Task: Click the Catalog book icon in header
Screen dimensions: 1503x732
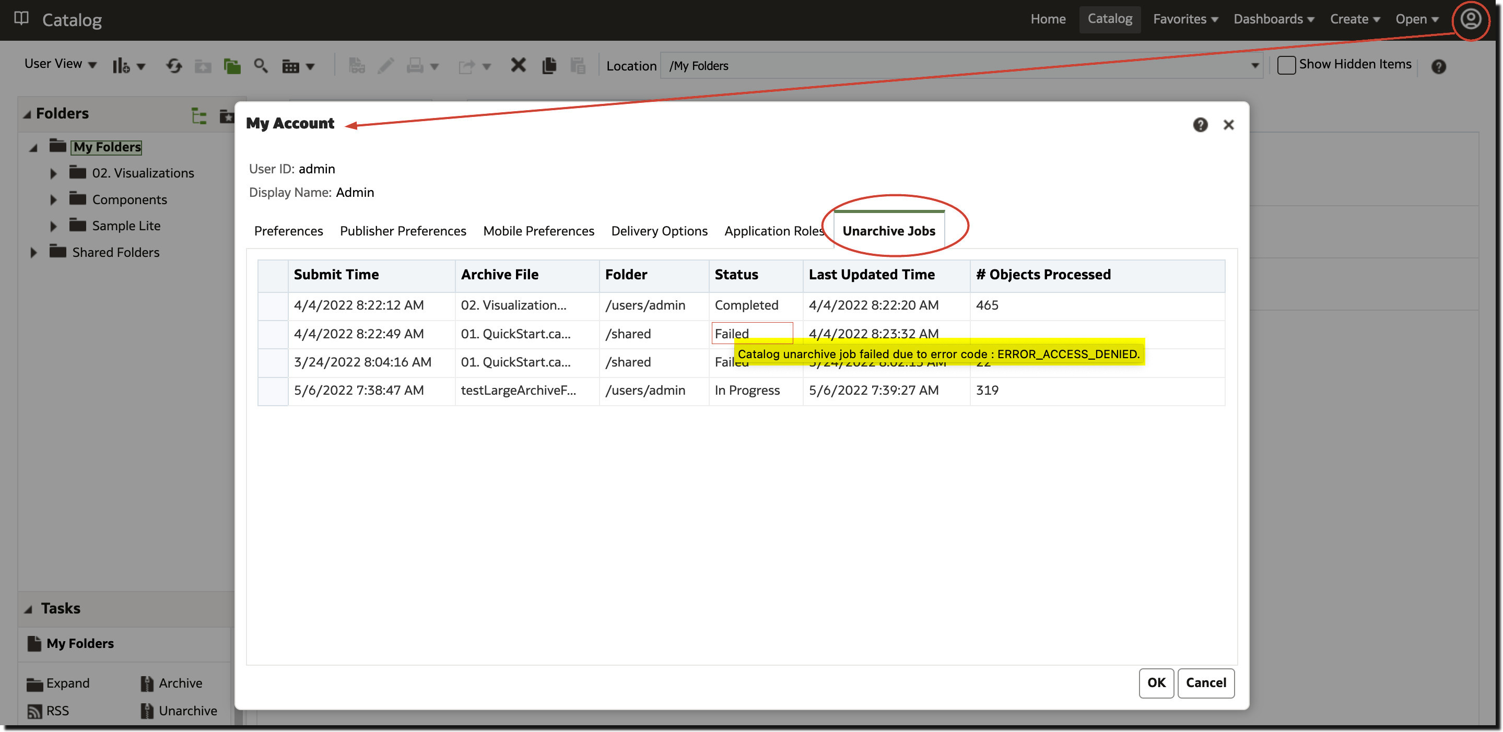Action: [21, 19]
